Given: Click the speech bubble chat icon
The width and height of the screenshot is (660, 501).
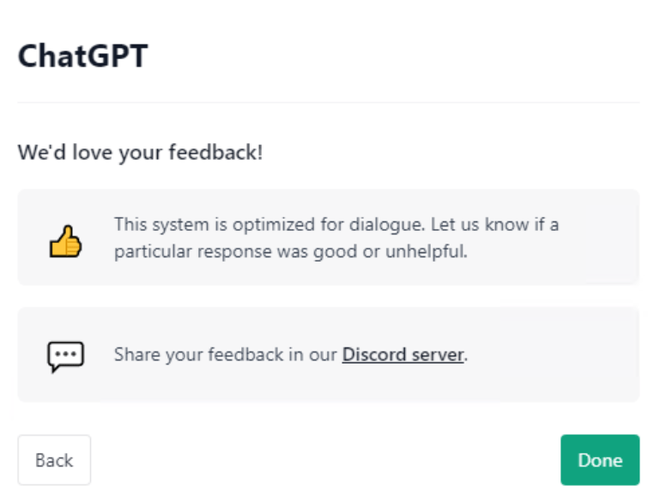Looking at the screenshot, I should tap(65, 356).
